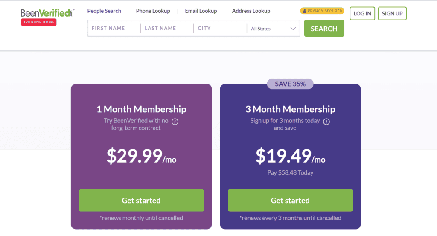Screen dimensions: 437x236
Task: Click the Privacy Secured lock badge
Action: pos(322,11)
